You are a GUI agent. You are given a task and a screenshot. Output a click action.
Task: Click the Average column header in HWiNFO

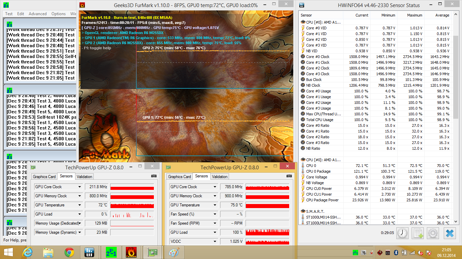coord(438,15)
